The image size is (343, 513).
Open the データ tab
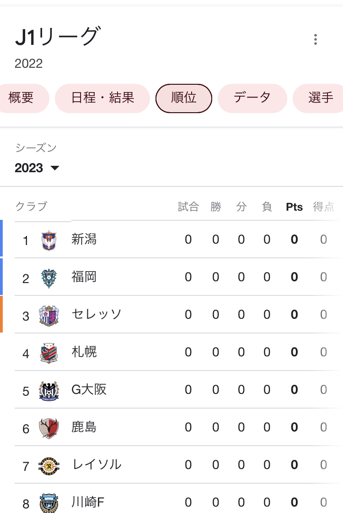click(252, 98)
